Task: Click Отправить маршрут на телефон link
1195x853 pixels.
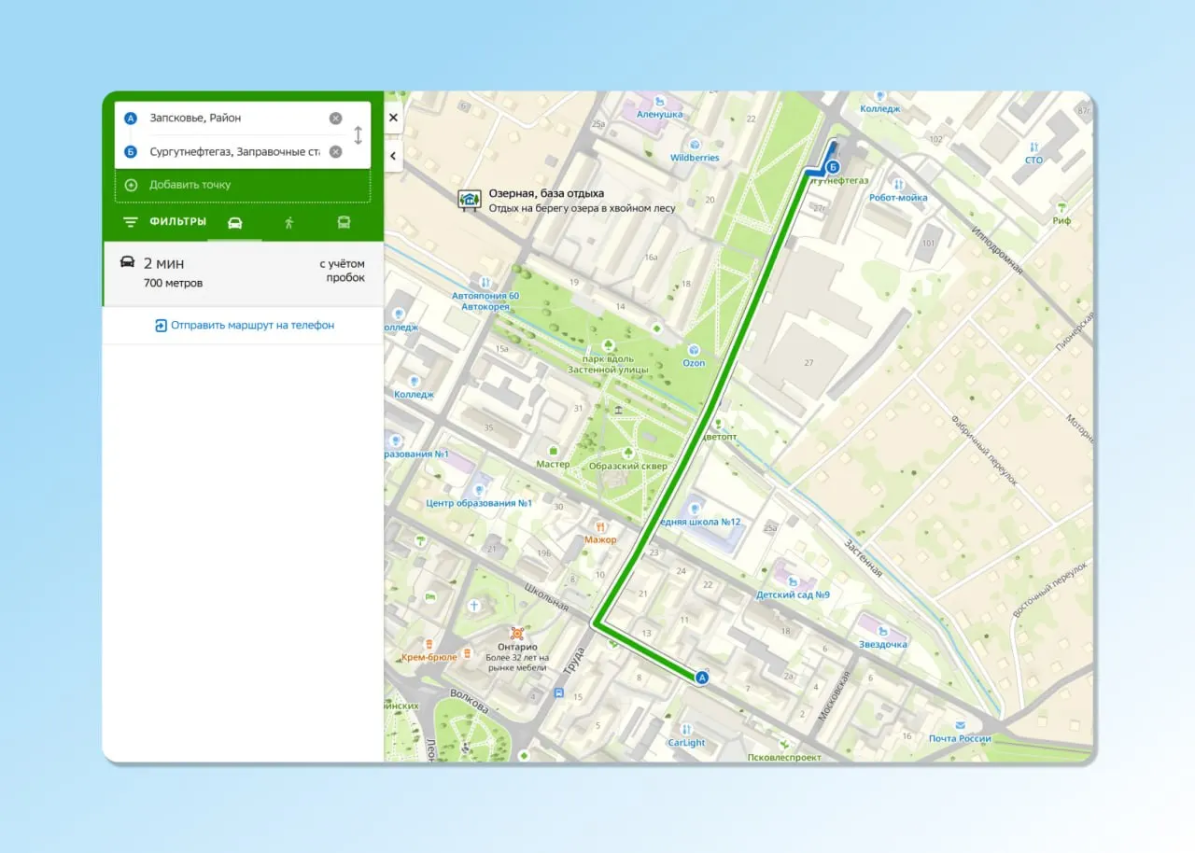Action: click(245, 326)
